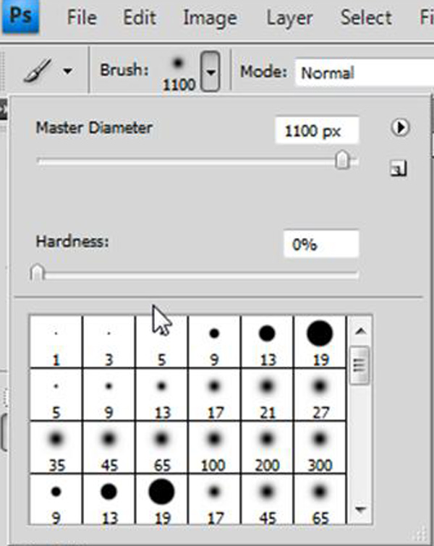434x546 pixels.
Task: Select the hard 9 brush in bottom row
Action: click(56, 499)
